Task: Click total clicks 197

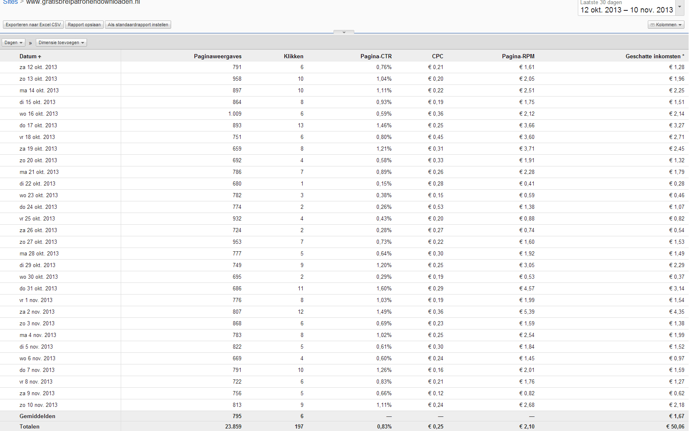Action: click(299, 426)
